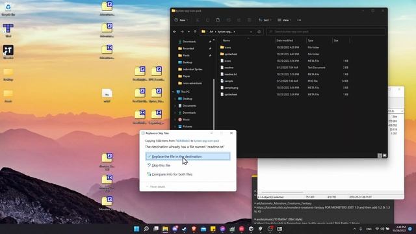Viewport: 416px width, 234px height.
Task: Choose Skip this file option
Action: pyautogui.click(x=159, y=165)
